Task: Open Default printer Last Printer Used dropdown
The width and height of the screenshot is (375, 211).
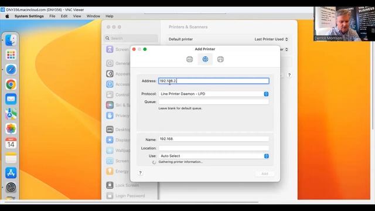Action: point(271,39)
